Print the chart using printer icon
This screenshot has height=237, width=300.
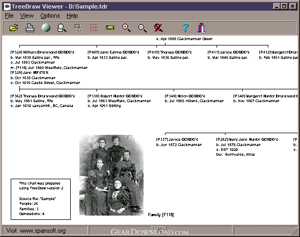click(30, 28)
